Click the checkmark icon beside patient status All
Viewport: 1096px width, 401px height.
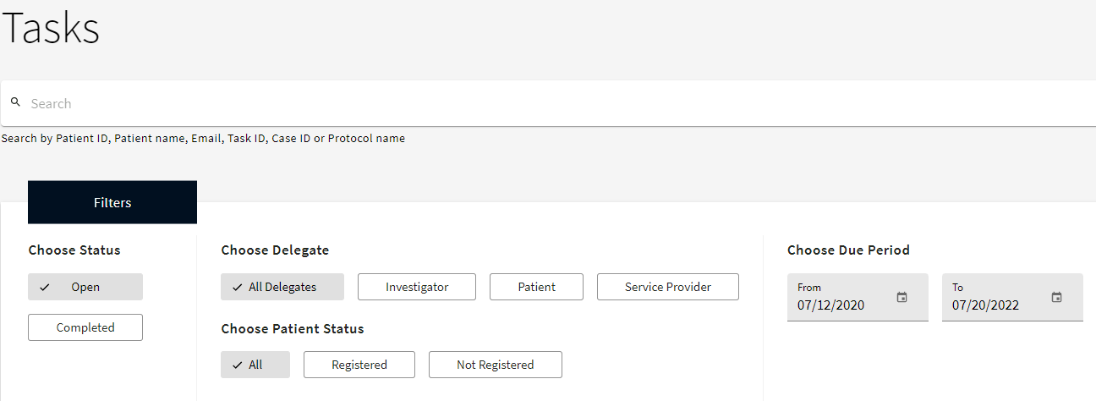tap(237, 365)
